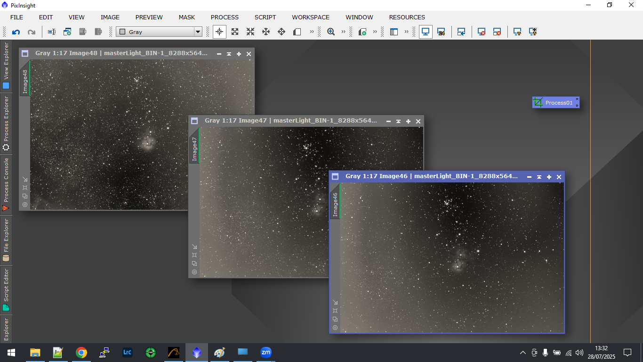This screenshot has width=643, height=362.
Task: Click the nuclear monitor with up arrow icon
Action: click(533, 32)
